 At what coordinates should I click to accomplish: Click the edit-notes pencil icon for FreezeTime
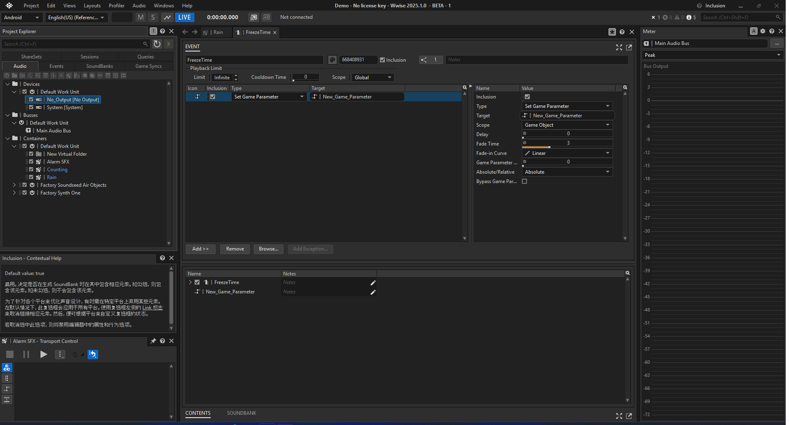(373, 283)
